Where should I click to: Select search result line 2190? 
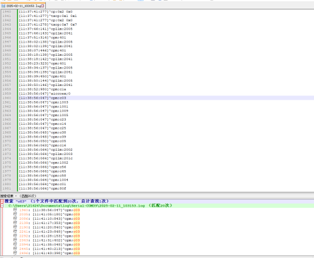pyautogui.click(x=46, y=227)
